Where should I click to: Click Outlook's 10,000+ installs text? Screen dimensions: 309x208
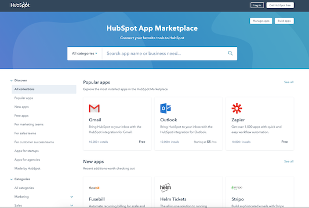pyautogui.click(x=170, y=142)
